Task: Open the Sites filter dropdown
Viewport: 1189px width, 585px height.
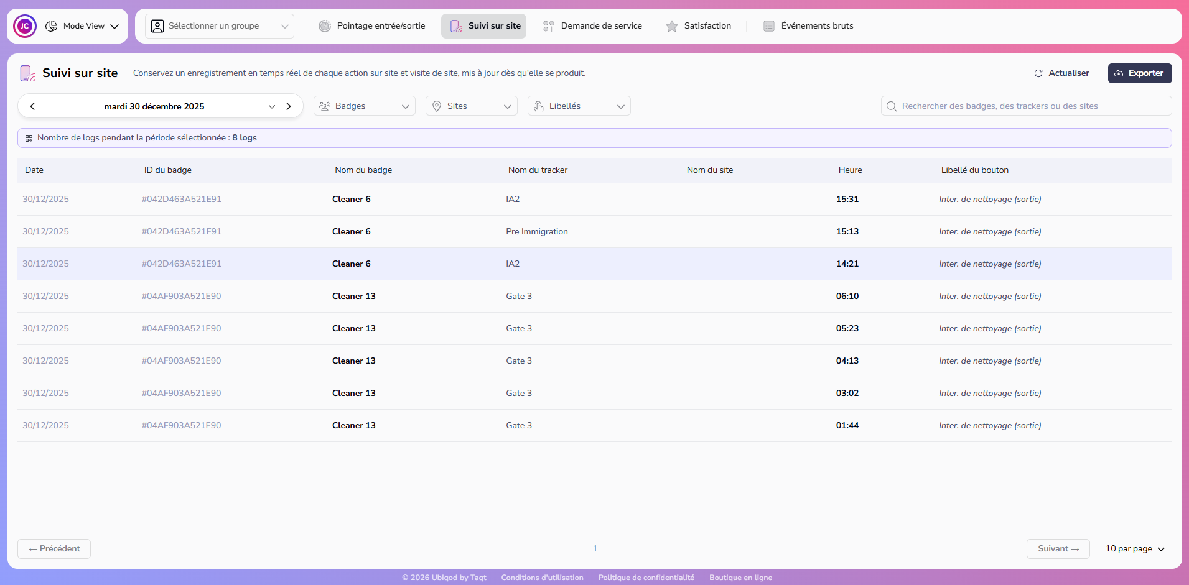Action: (x=472, y=106)
